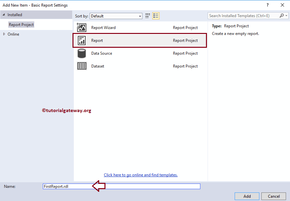This screenshot has height=201, width=290.
Task: Open dialog help with the question mark icon
Action: click(x=267, y=5)
